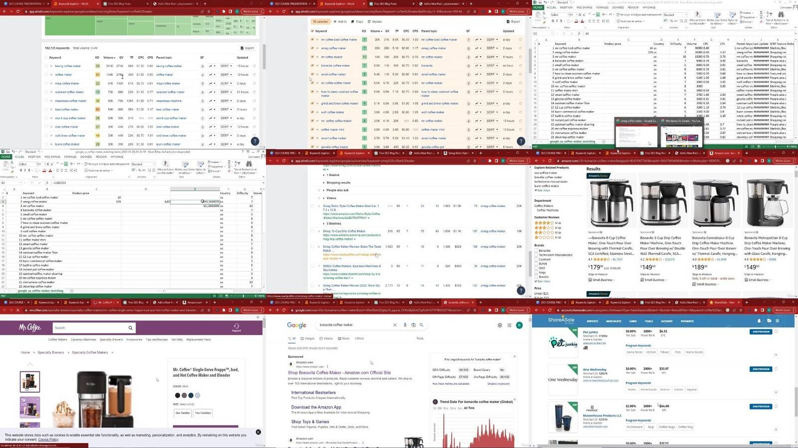Reload the page in the Ahrefs 182,135 keywords window

point(18,11)
